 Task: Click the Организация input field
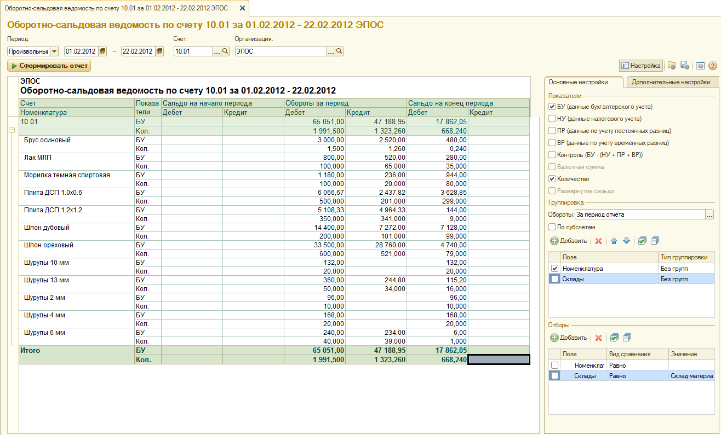[281, 51]
